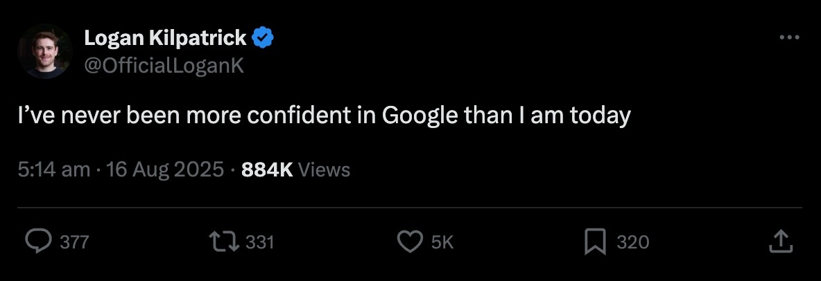Repost using the retweet arrows icon
The height and width of the screenshot is (281, 821).
225,242
